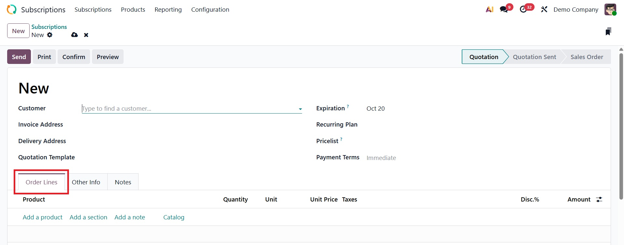Click the bookmark icon at top right
The image size is (624, 245).
[x=608, y=31]
